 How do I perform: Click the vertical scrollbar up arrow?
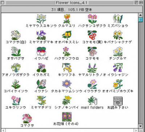(x=140, y=15)
